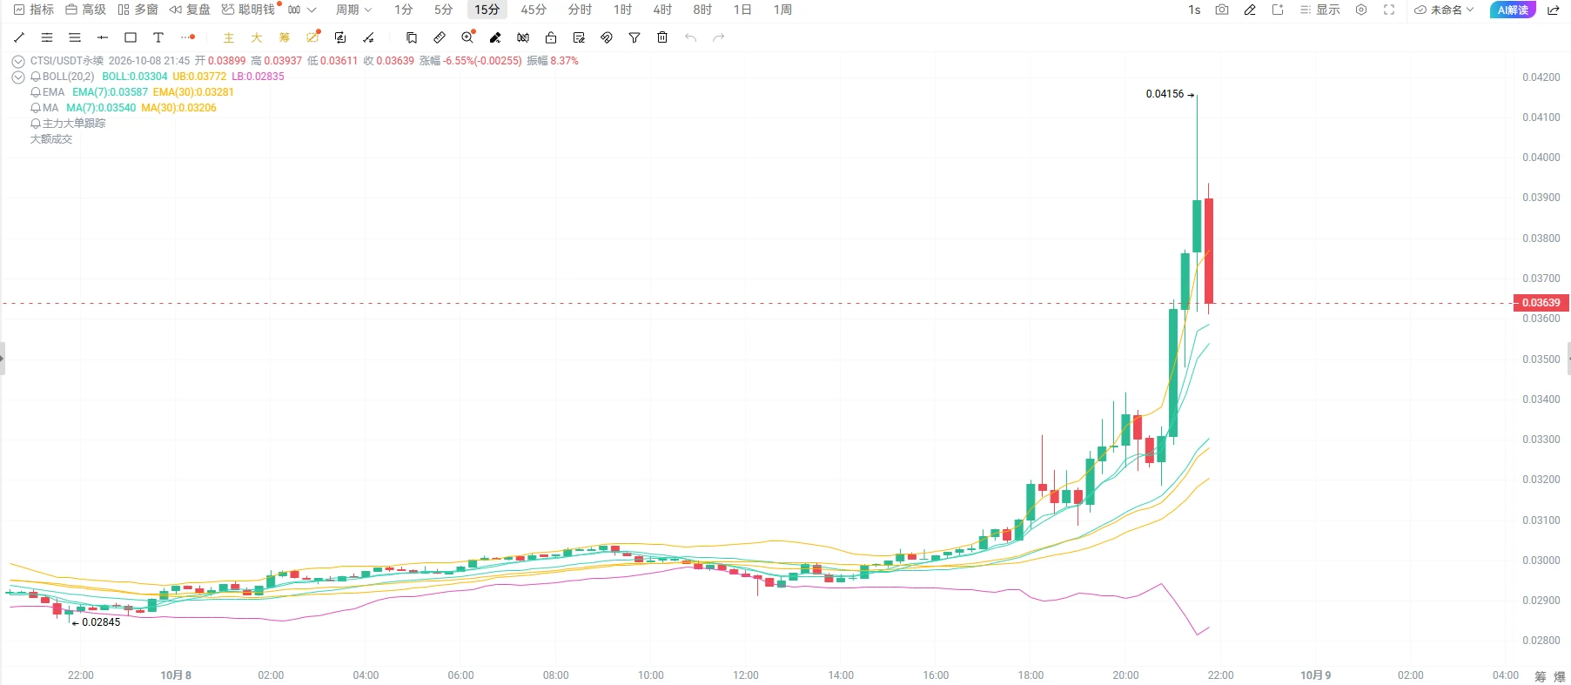Open the 未命名 layout dropdown
Viewport: 1571px width, 685px height.
pyautogui.click(x=1444, y=10)
